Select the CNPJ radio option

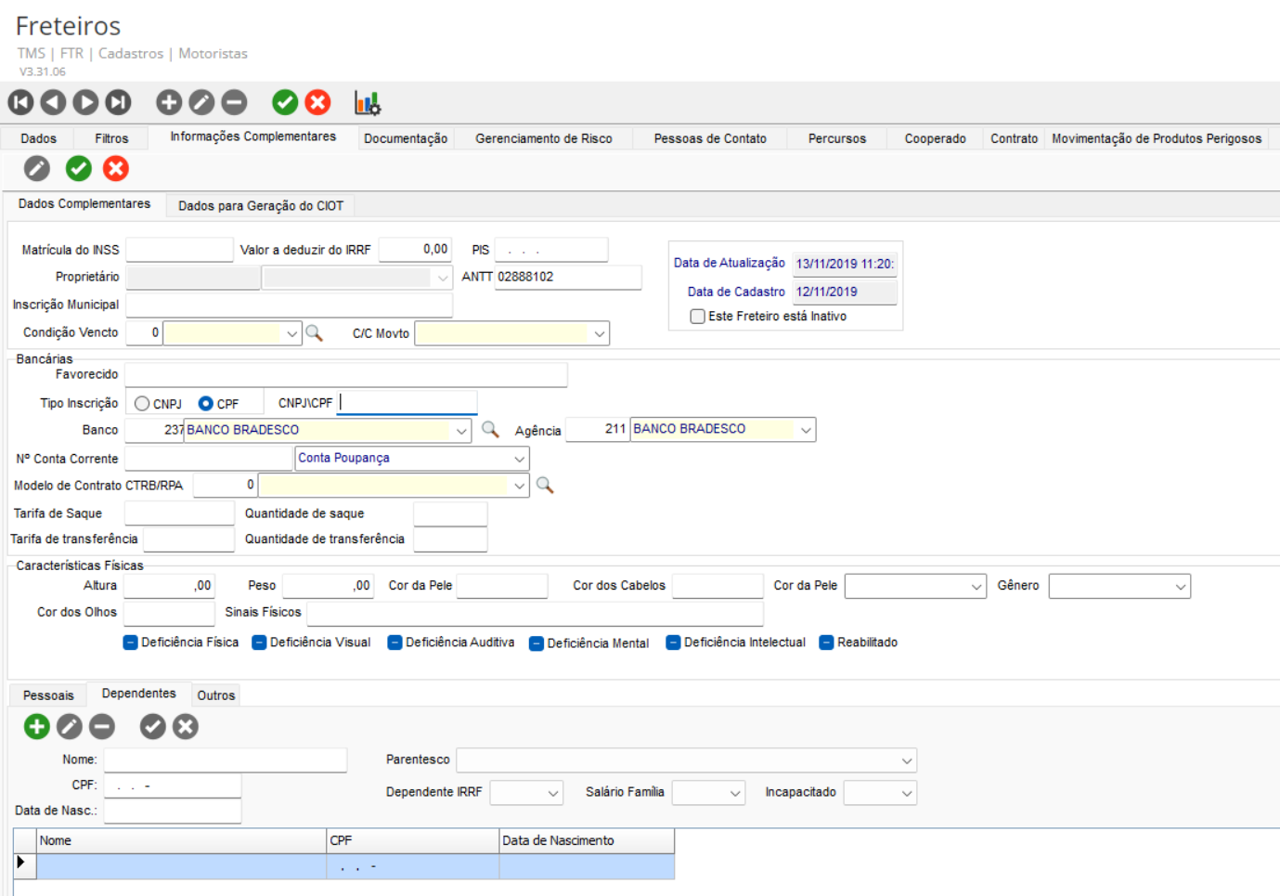point(142,404)
